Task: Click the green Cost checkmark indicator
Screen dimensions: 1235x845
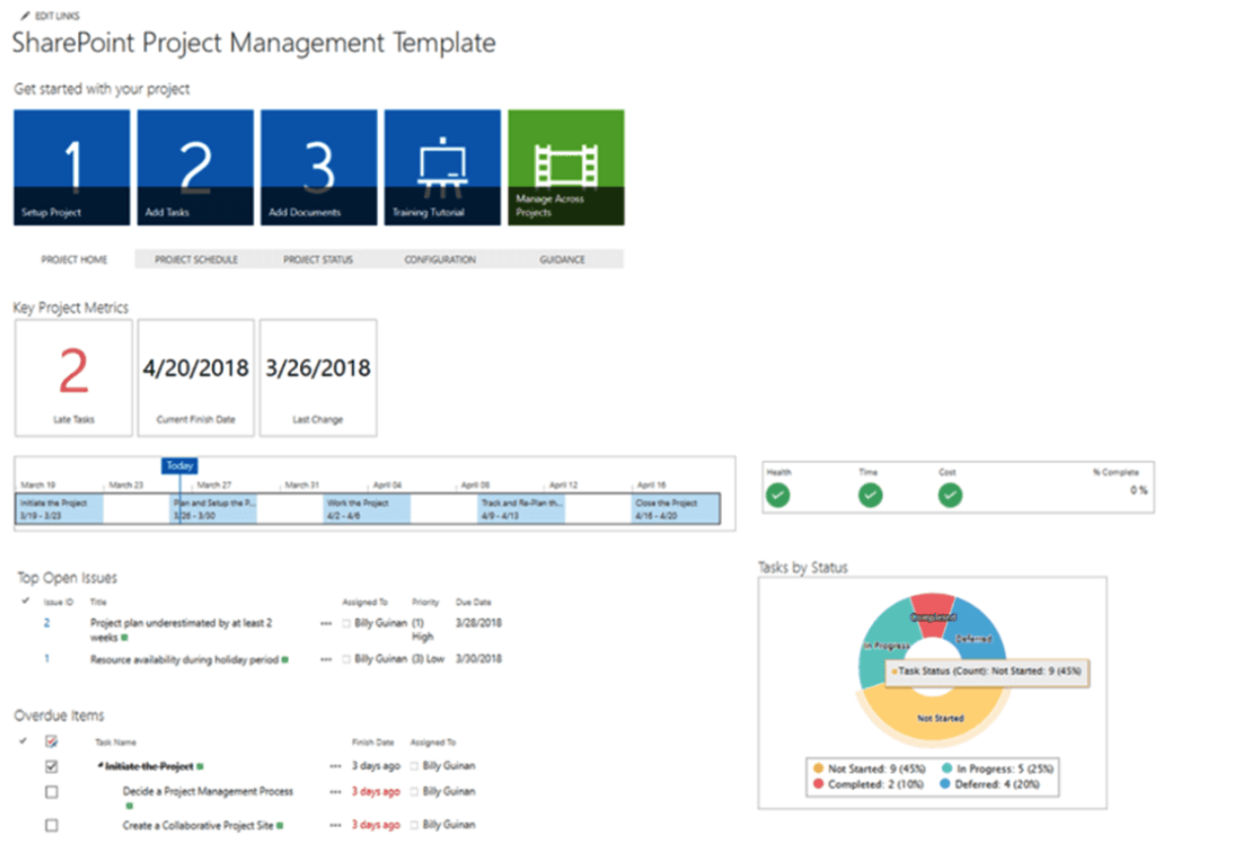Action: (950, 496)
